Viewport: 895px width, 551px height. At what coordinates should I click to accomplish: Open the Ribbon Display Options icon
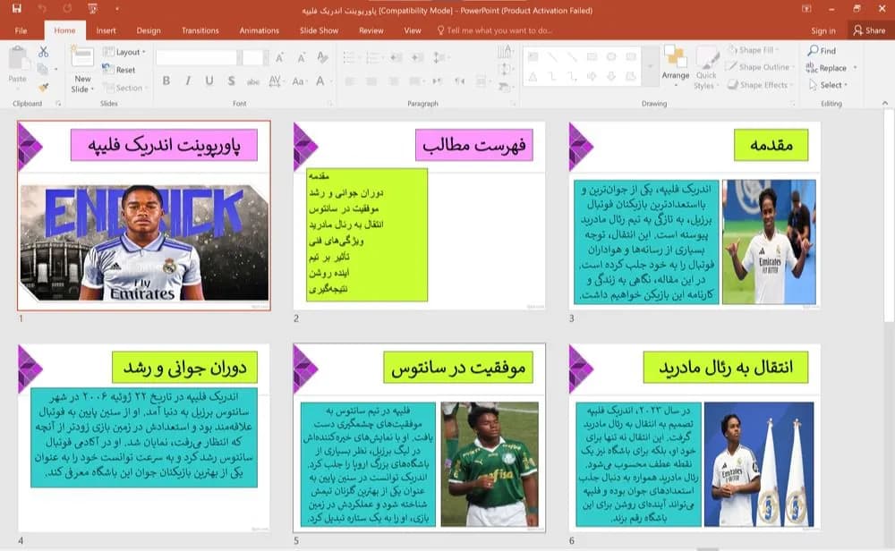(x=806, y=9)
